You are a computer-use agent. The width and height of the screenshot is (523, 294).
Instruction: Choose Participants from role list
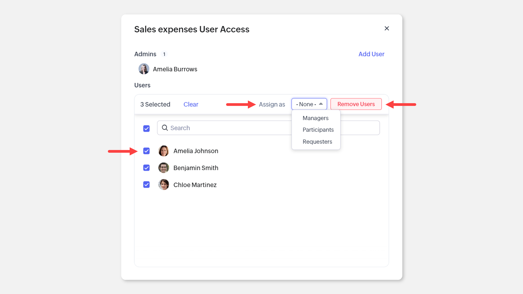tap(318, 130)
